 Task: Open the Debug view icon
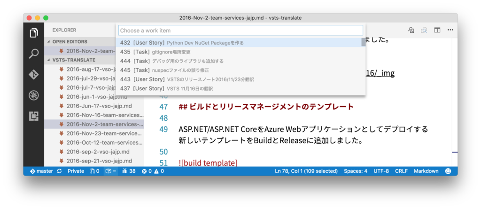pos(34,95)
